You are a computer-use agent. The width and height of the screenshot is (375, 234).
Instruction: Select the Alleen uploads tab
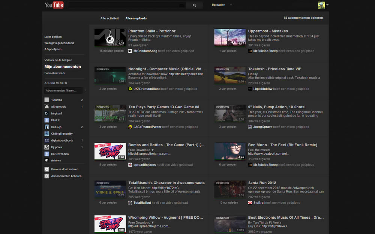coord(135,18)
